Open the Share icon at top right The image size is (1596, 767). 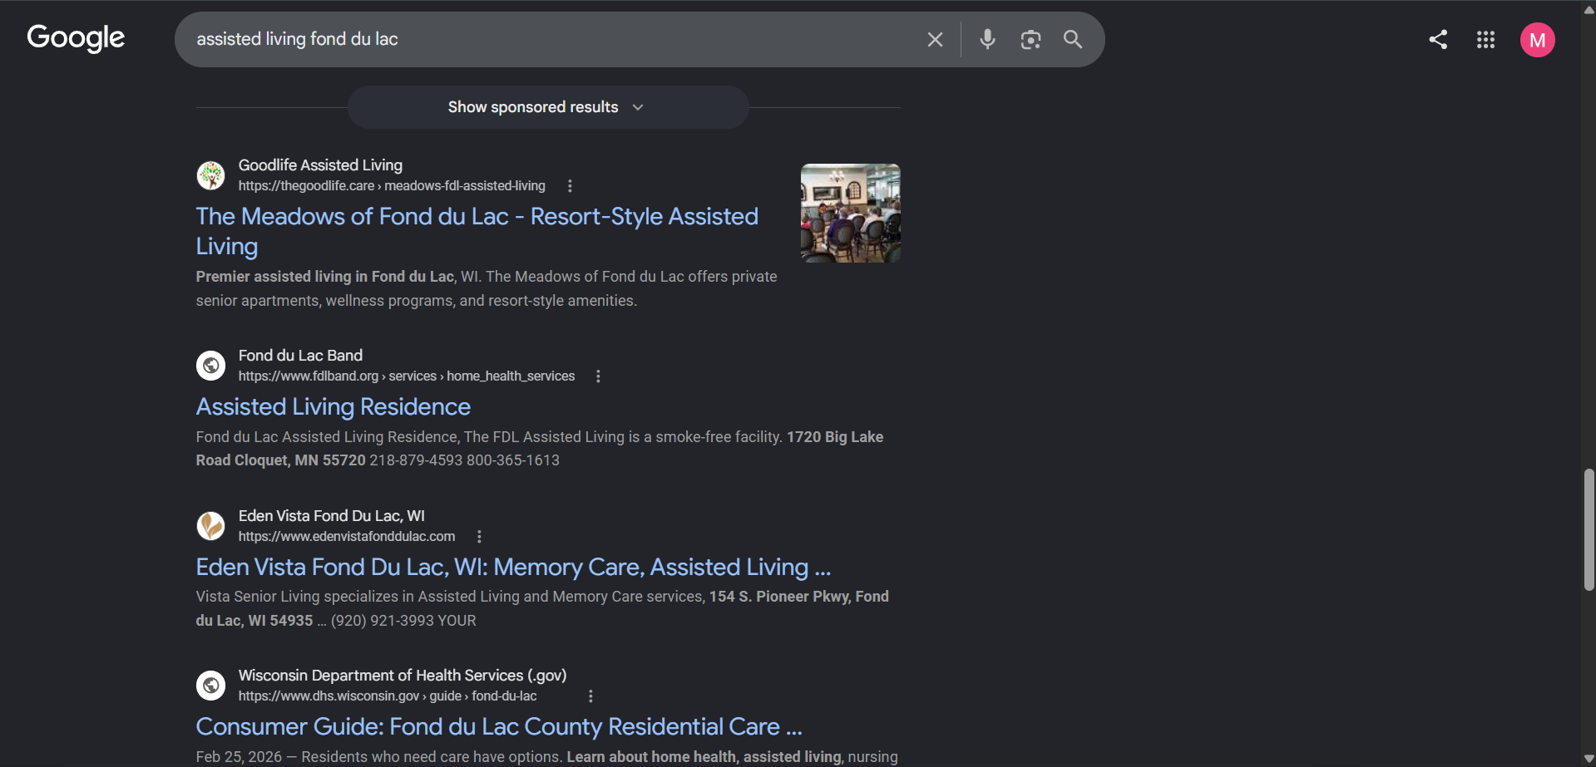coord(1438,39)
